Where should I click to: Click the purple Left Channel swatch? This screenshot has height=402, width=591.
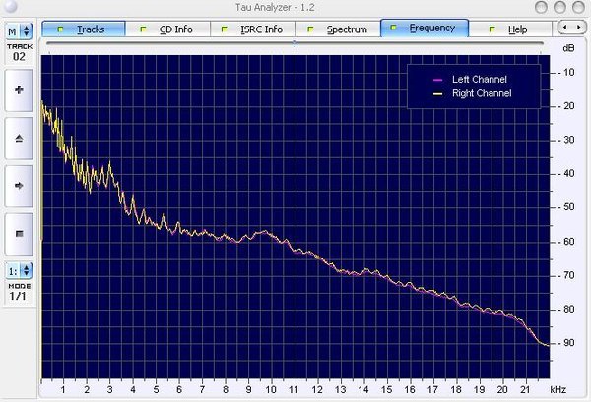(x=437, y=80)
